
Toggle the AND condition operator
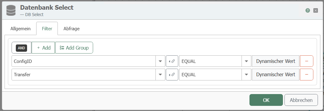tap(22, 48)
